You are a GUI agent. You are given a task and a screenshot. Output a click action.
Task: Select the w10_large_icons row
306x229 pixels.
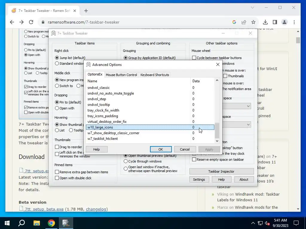point(150,127)
